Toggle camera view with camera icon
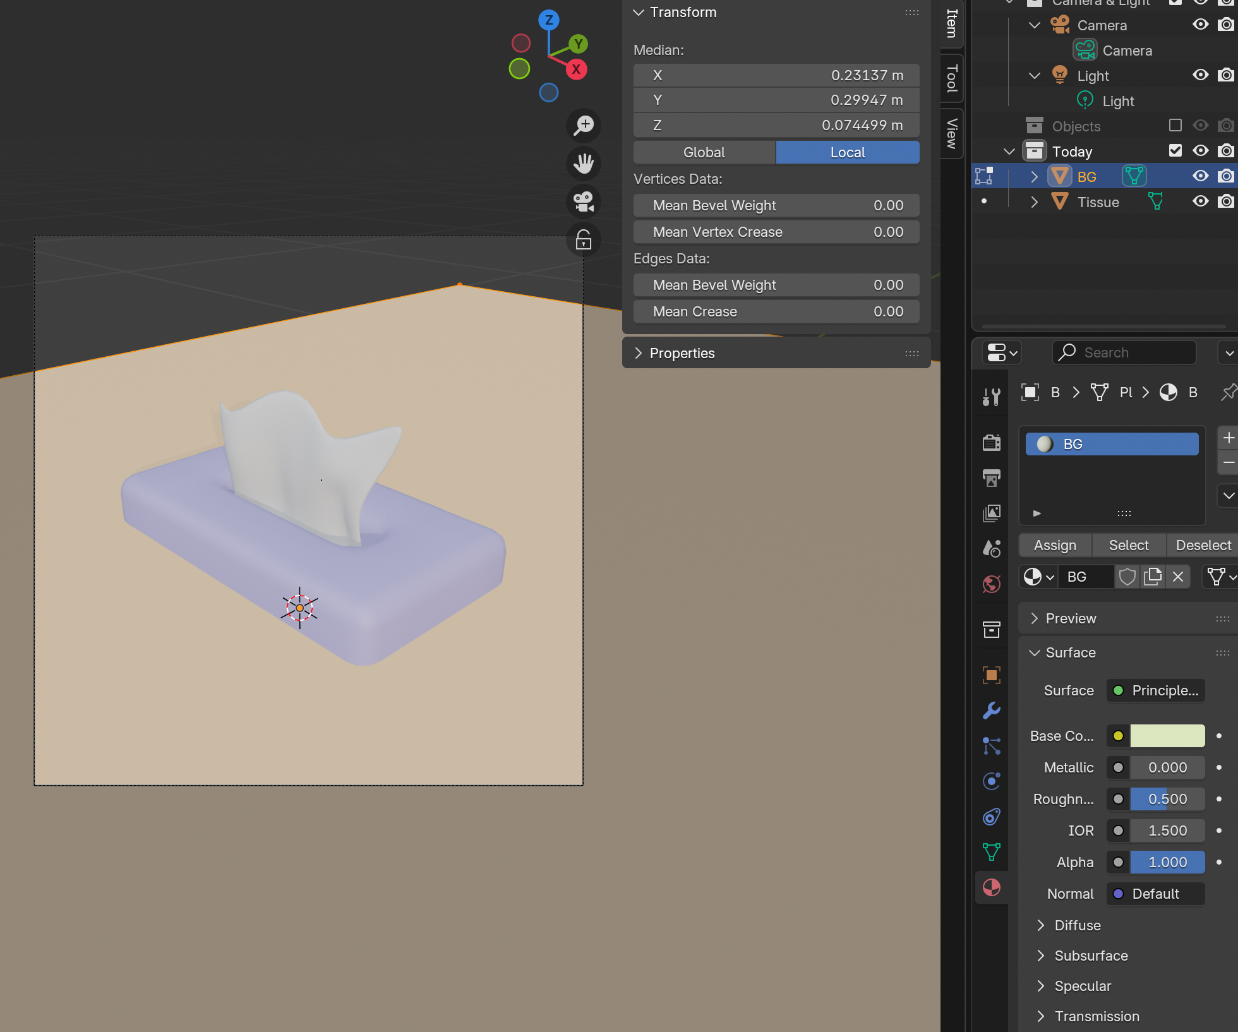This screenshot has width=1238, height=1032. 584,201
